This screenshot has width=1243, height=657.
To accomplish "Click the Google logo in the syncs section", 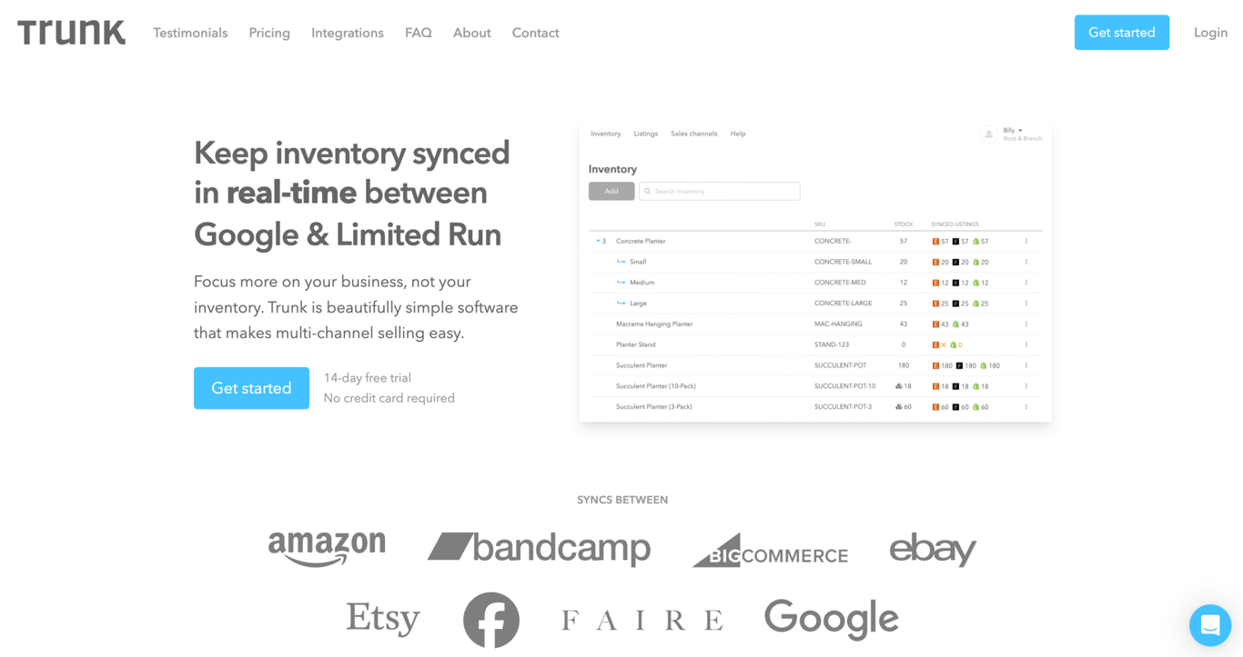I will [830, 618].
